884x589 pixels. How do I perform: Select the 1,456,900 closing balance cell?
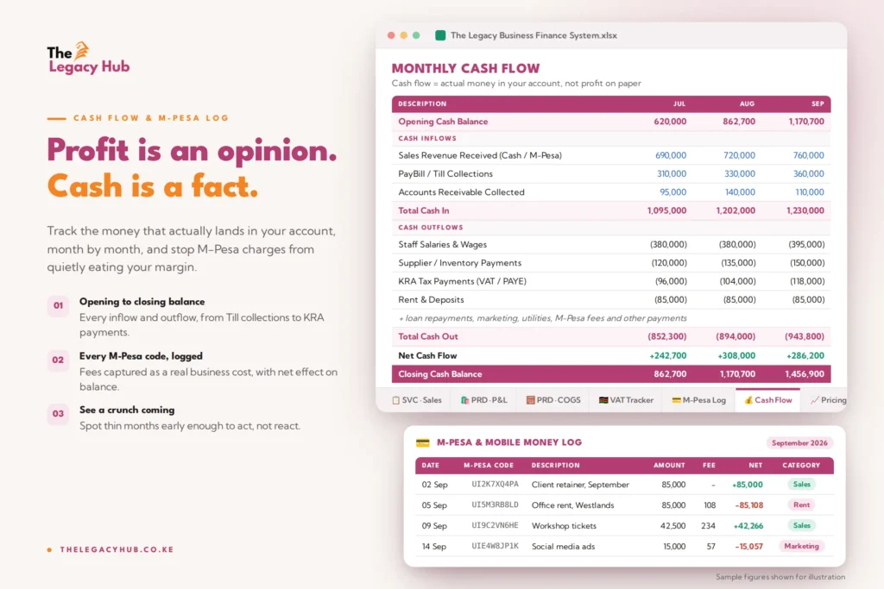click(805, 374)
